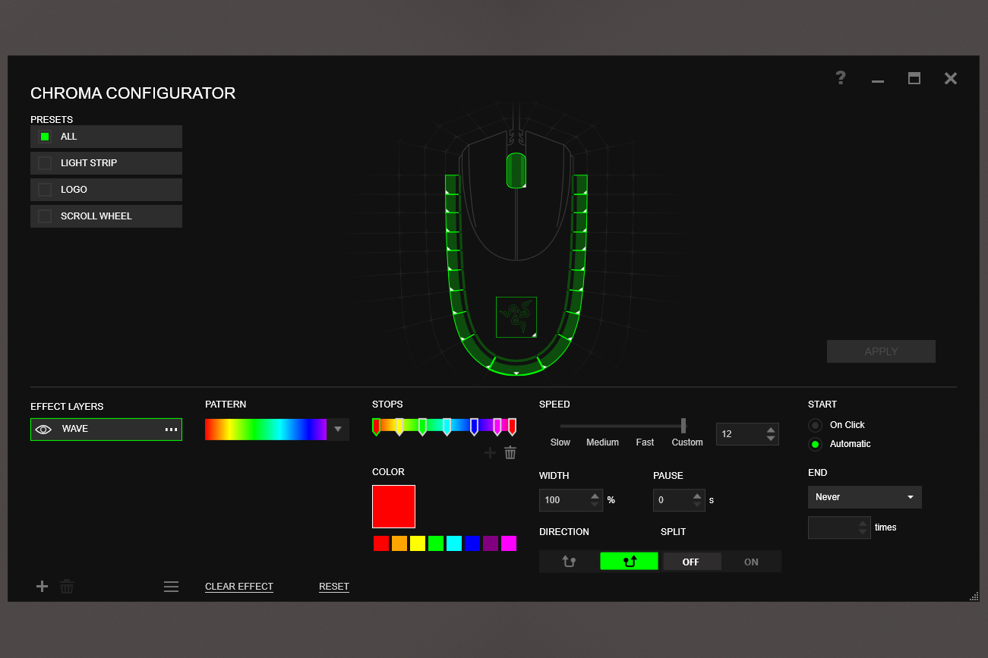
Task: Set the first wave direction arrow
Action: tap(569, 562)
